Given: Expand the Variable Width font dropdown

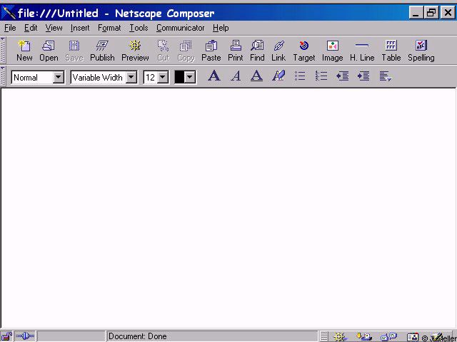Looking at the screenshot, I should [x=131, y=78].
